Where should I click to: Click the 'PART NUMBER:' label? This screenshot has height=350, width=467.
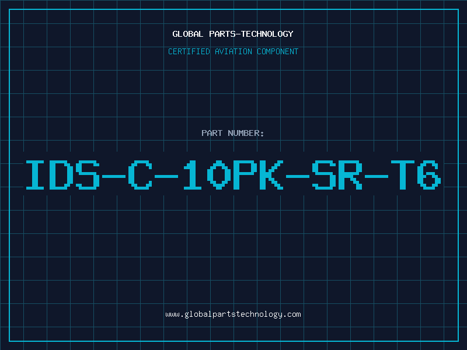tap(233, 133)
